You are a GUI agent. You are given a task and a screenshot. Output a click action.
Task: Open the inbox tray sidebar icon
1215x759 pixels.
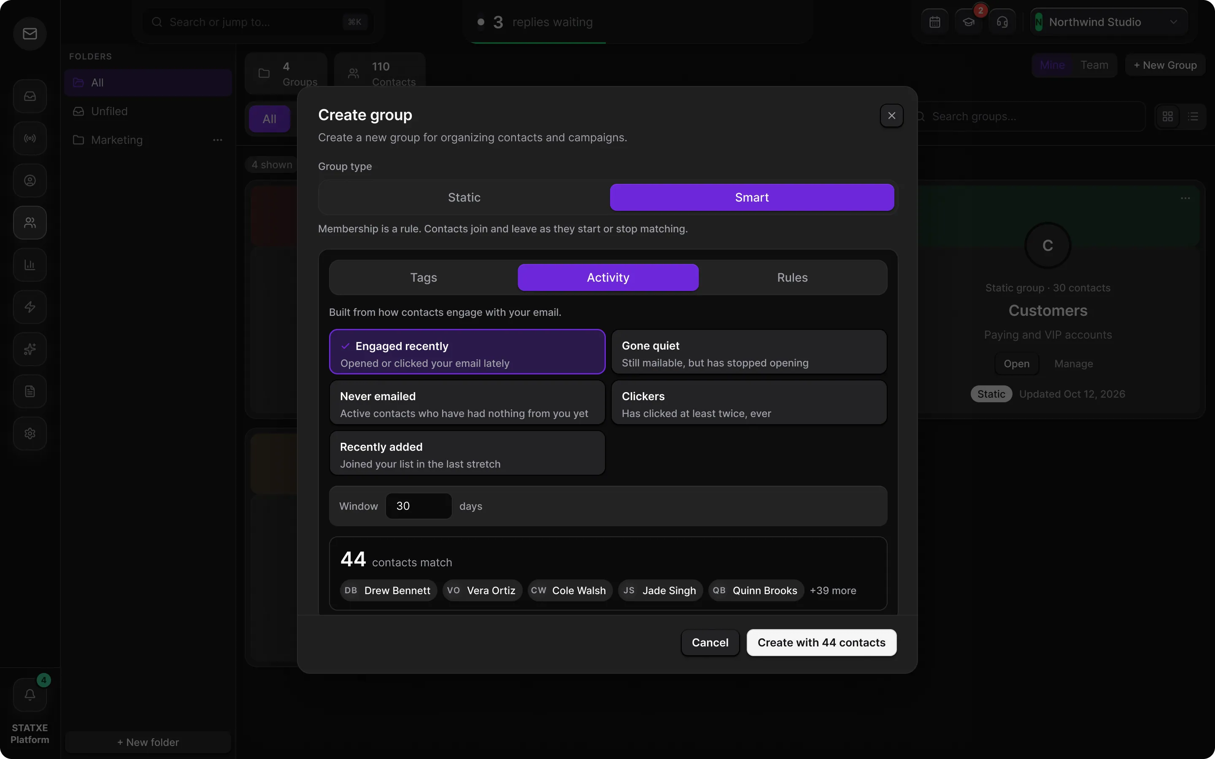(30, 96)
